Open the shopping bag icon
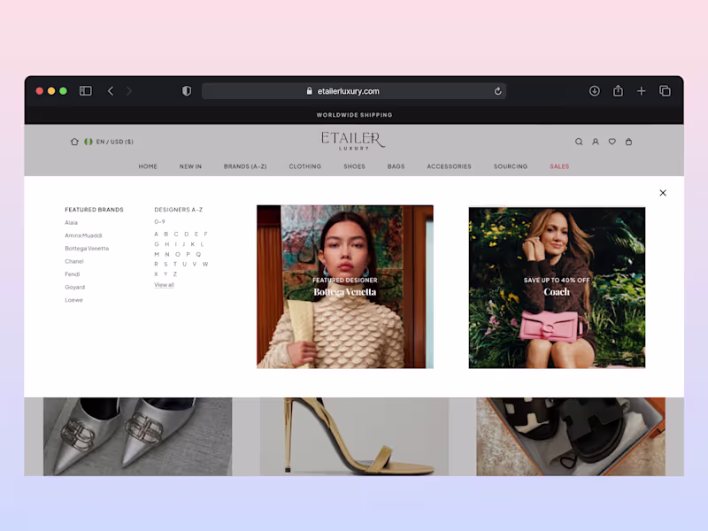Viewport: 708px width, 531px height. [628, 142]
